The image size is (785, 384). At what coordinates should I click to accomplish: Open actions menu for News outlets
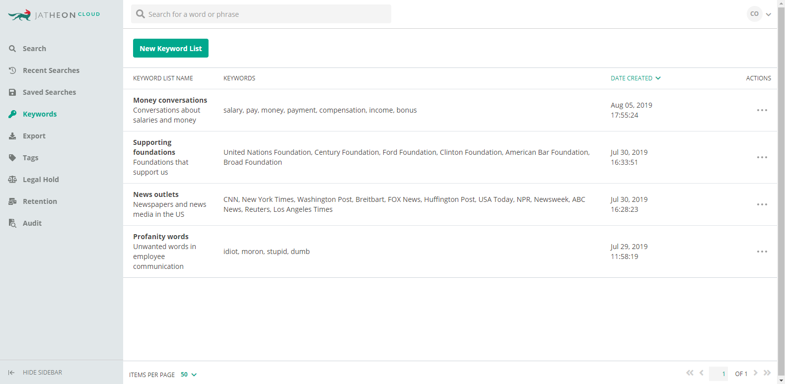[x=762, y=204]
